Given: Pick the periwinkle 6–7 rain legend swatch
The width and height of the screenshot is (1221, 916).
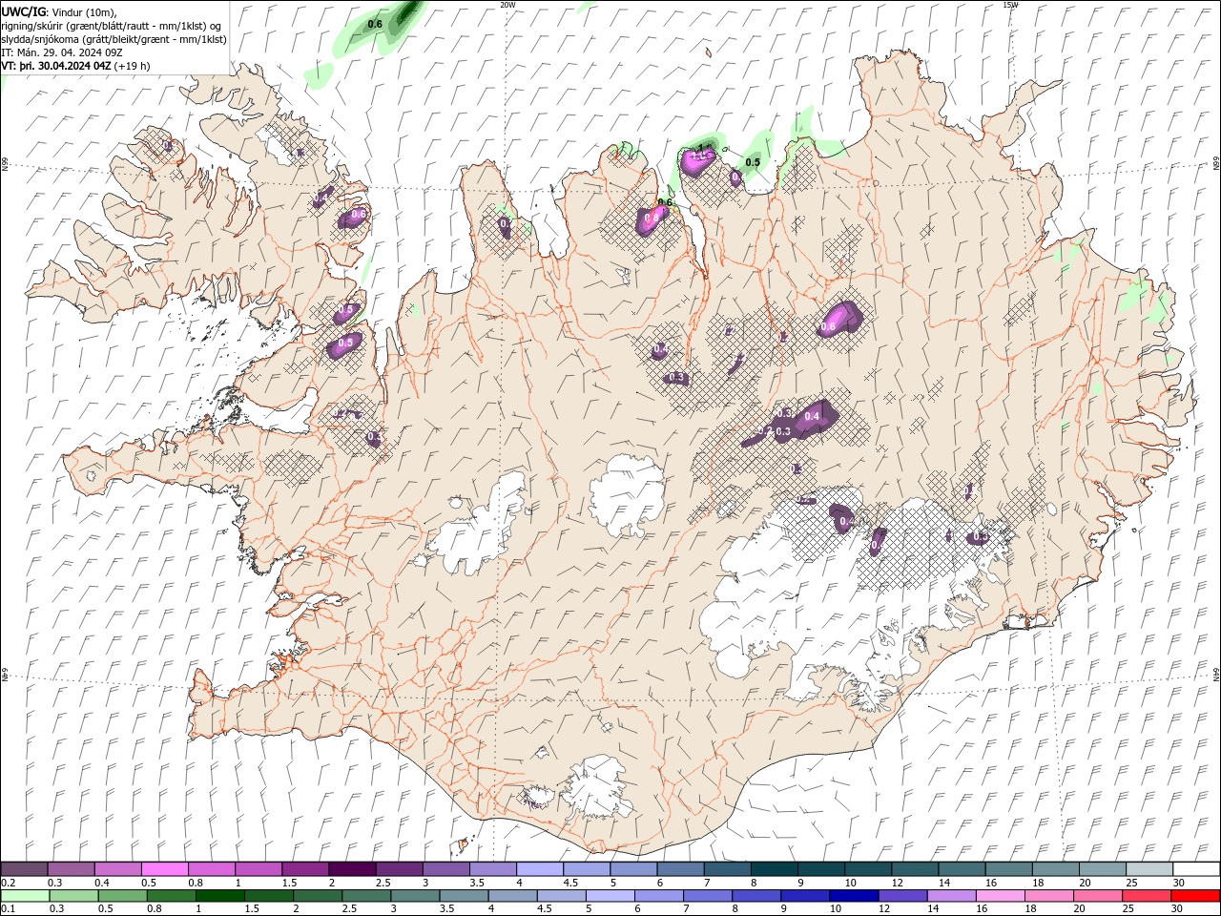Looking at the screenshot, I should click(659, 896).
